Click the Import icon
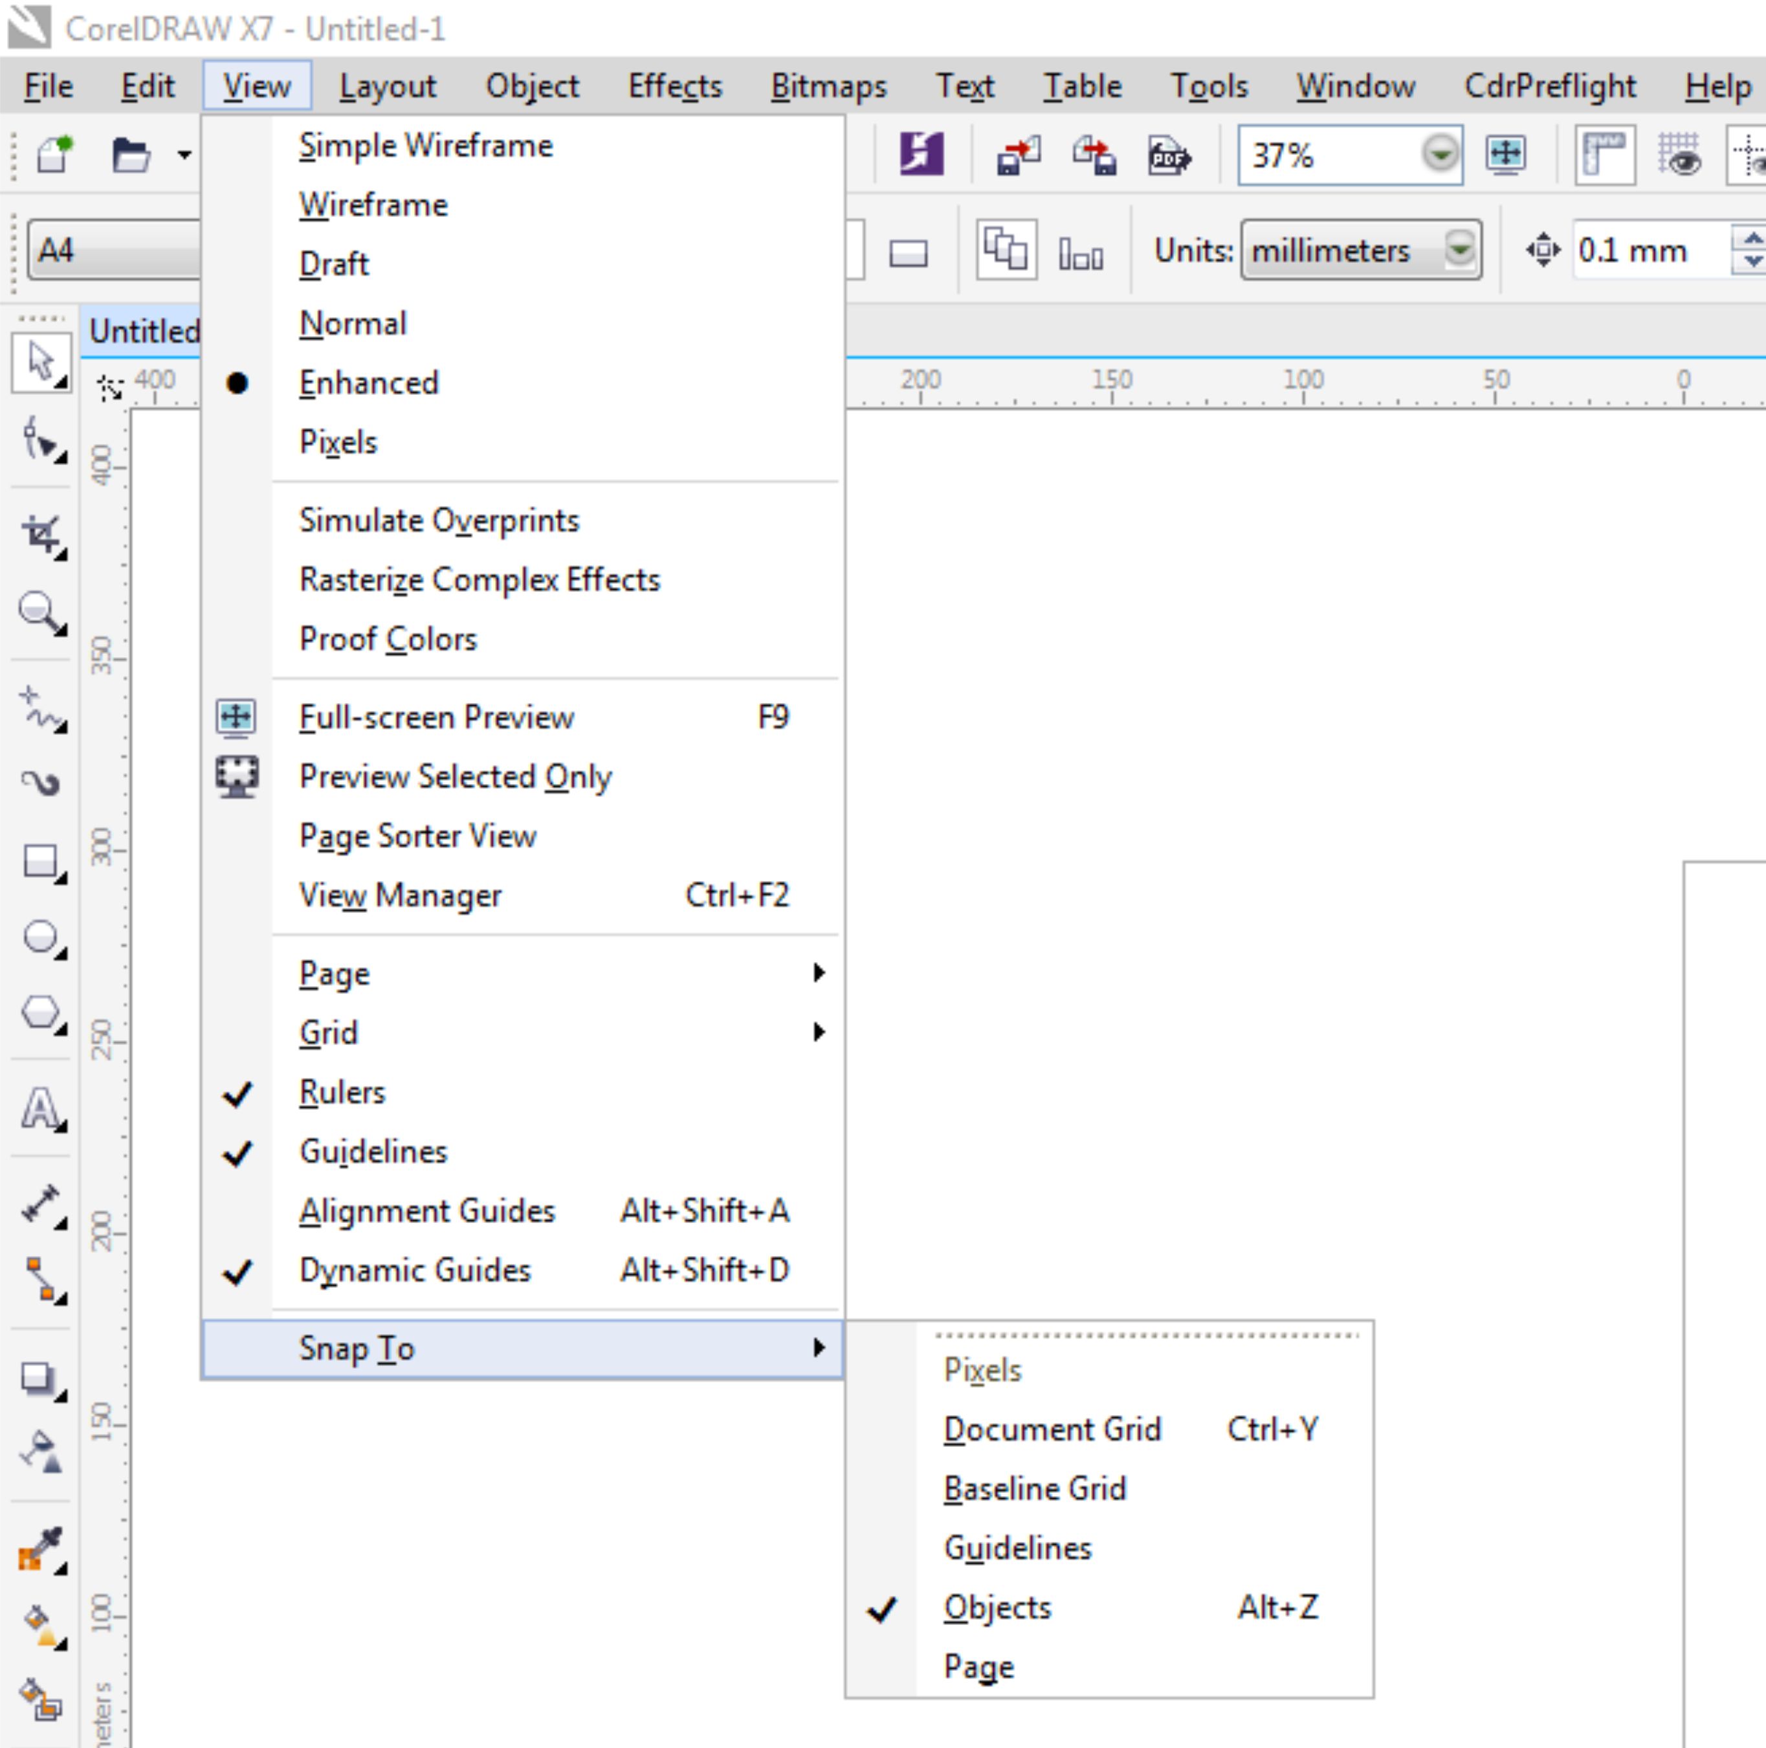Image resolution: width=1766 pixels, height=1748 pixels. 1019,155
